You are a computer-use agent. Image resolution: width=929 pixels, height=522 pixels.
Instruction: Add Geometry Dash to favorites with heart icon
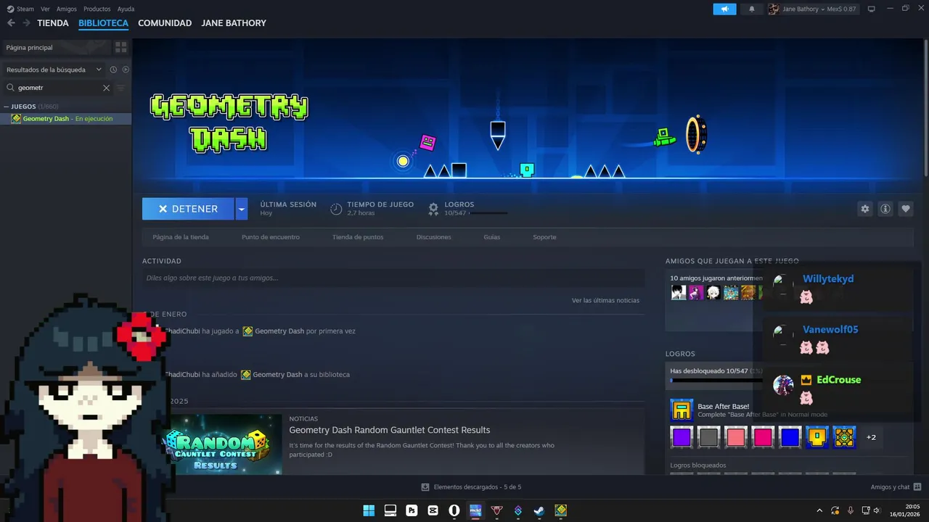click(x=906, y=209)
